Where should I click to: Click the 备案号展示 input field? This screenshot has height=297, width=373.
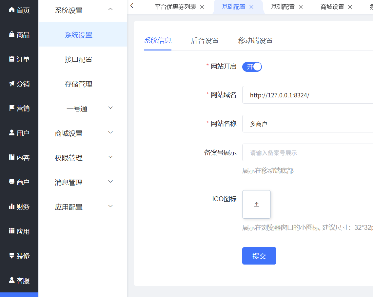click(307, 152)
